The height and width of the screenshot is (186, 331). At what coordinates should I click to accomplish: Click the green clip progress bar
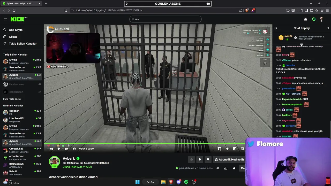click(145, 143)
